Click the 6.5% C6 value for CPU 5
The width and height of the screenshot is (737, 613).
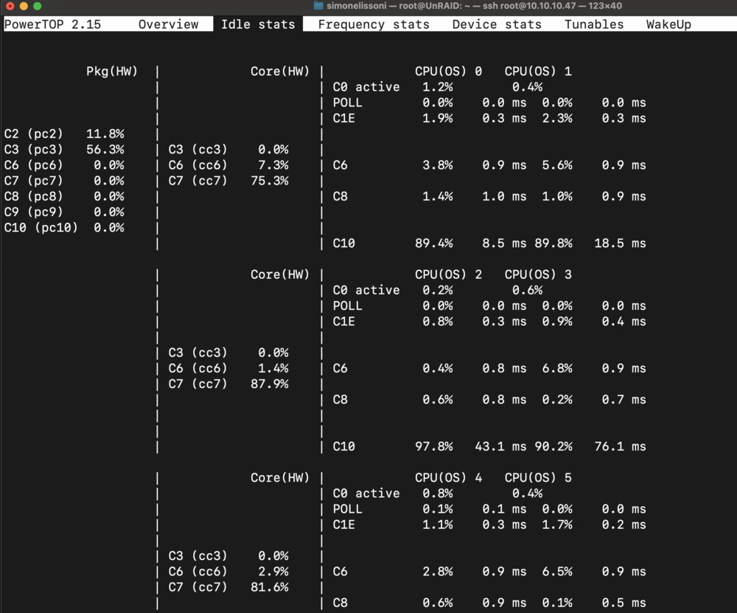click(x=557, y=572)
